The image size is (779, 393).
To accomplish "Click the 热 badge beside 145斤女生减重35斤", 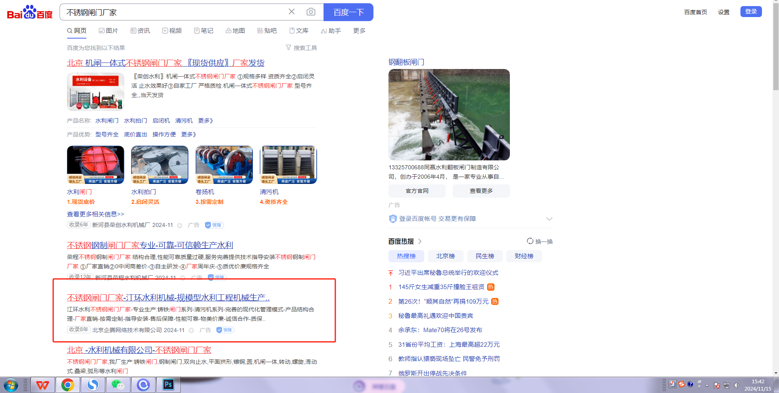I will [490, 287].
